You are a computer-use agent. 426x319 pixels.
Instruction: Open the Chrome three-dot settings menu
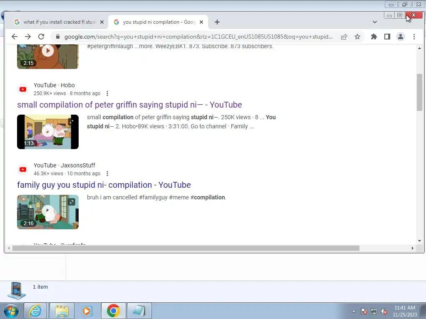pyautogui.click(x=414, y=37)
